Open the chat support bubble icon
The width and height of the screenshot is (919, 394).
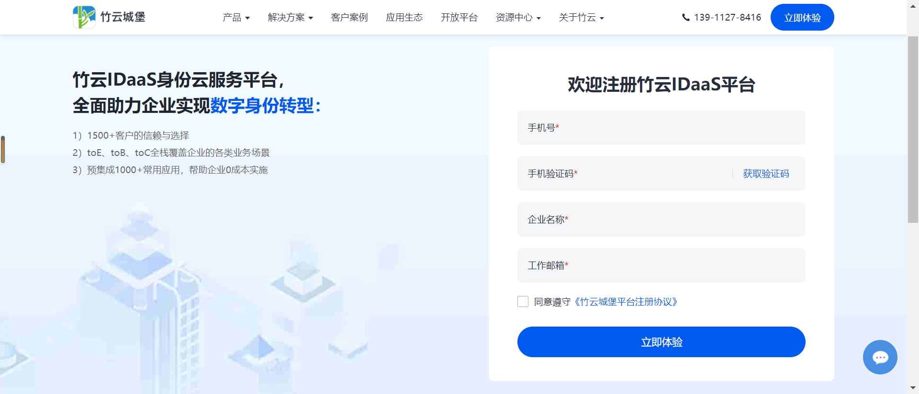pyautogui.click(x=880, y=357)
